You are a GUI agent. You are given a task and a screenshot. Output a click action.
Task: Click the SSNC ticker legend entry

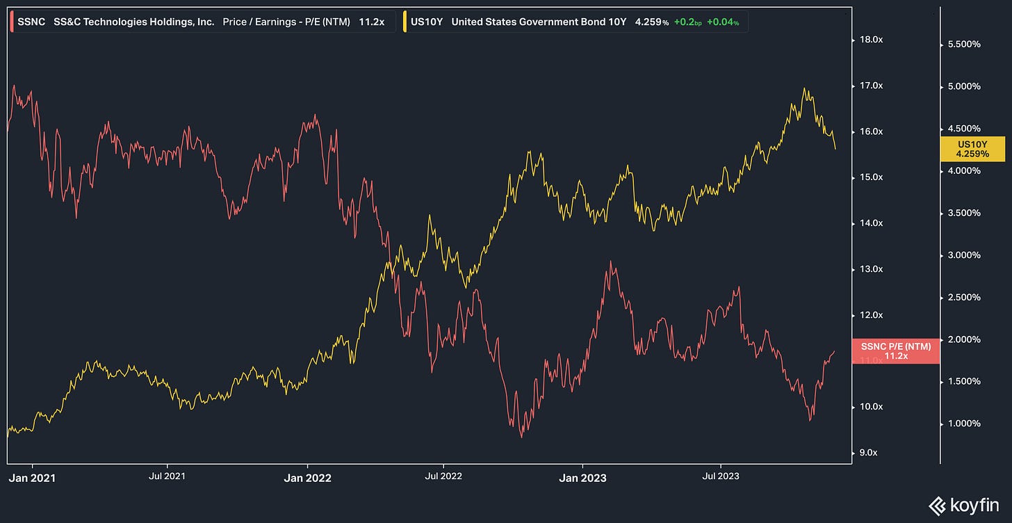[31, 22]
